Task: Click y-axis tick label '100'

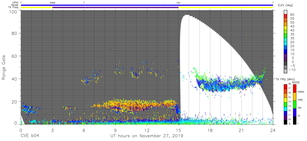Action: coord(13,12)
